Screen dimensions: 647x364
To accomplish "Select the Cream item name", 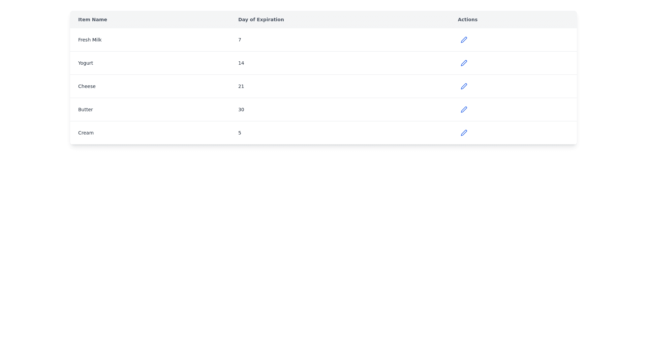I will click(x=86, y=133).
